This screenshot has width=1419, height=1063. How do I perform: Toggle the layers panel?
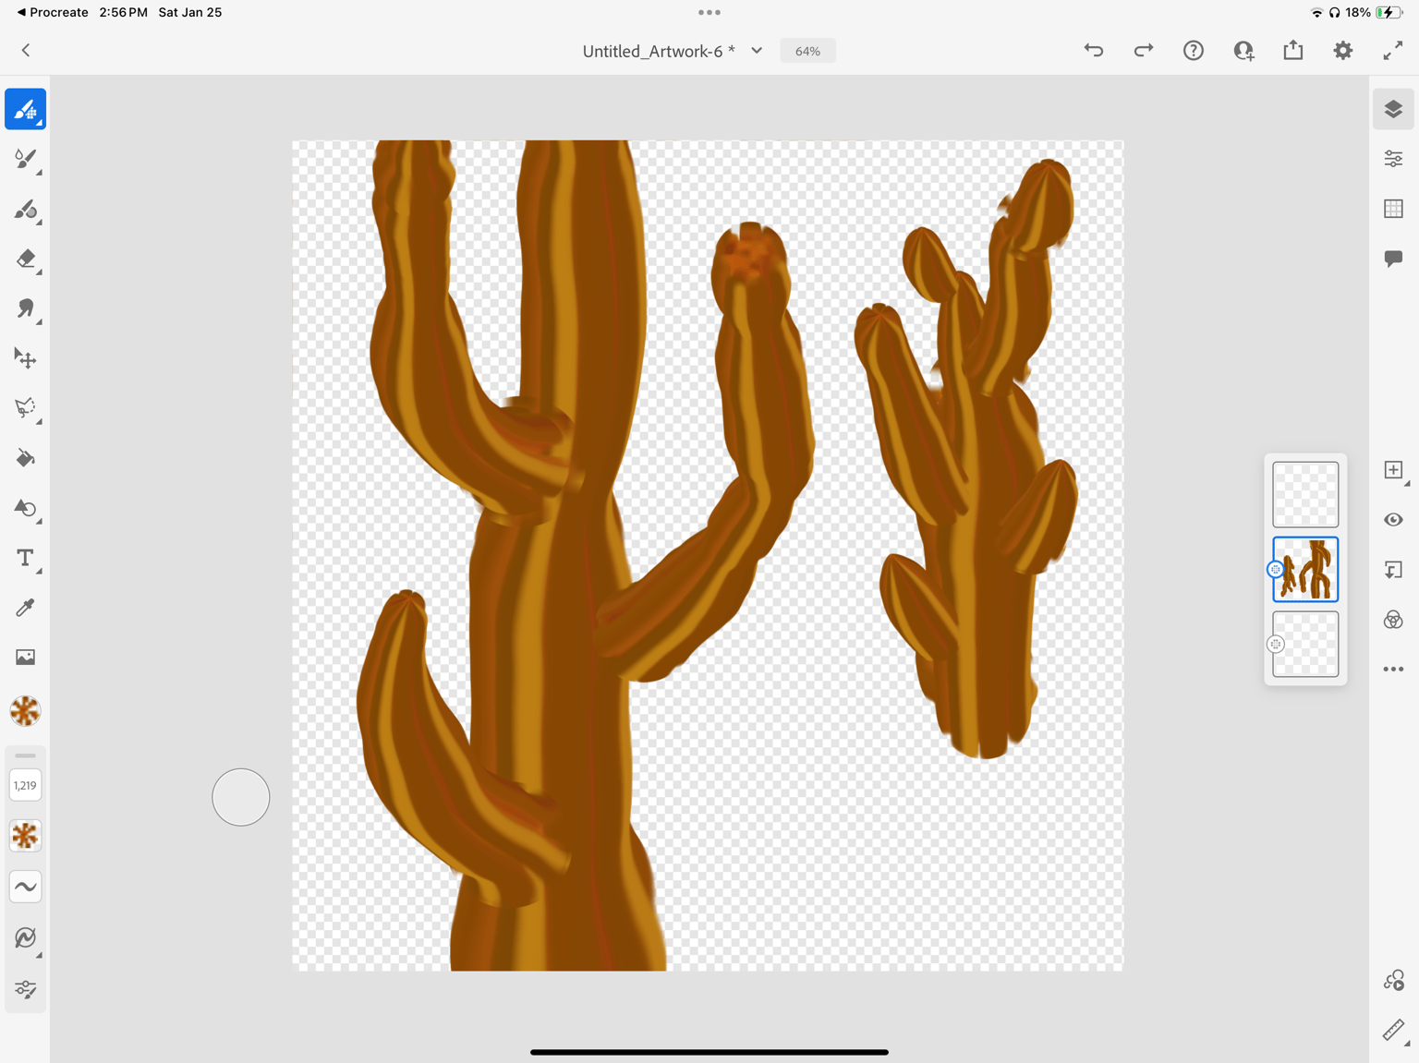click(x=1393, y=109)
